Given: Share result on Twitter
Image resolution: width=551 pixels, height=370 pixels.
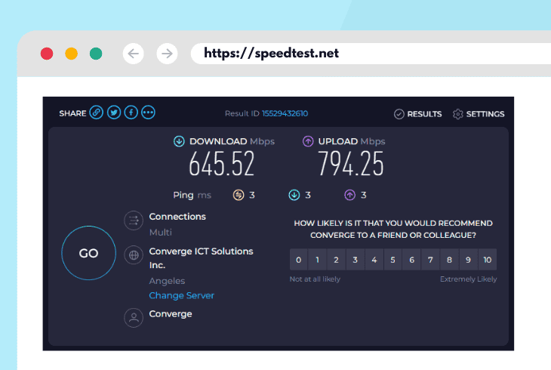Looking at the screenshot, I should pos(114,113).
